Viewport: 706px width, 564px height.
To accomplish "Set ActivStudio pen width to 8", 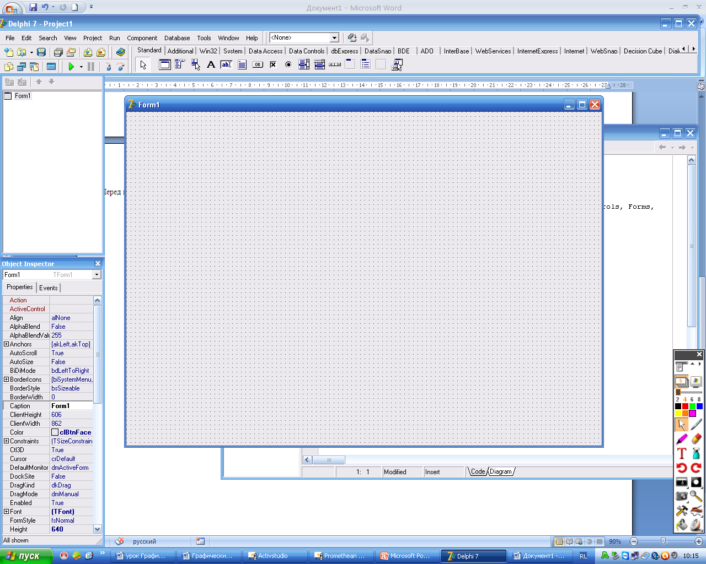I will coord(699,399).
